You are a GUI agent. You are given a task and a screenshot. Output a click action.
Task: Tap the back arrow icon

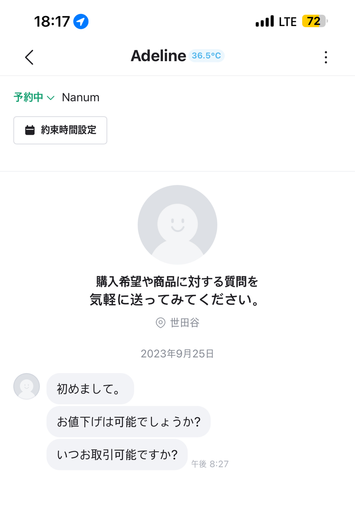pyautogui.click(x=29, y=57)
